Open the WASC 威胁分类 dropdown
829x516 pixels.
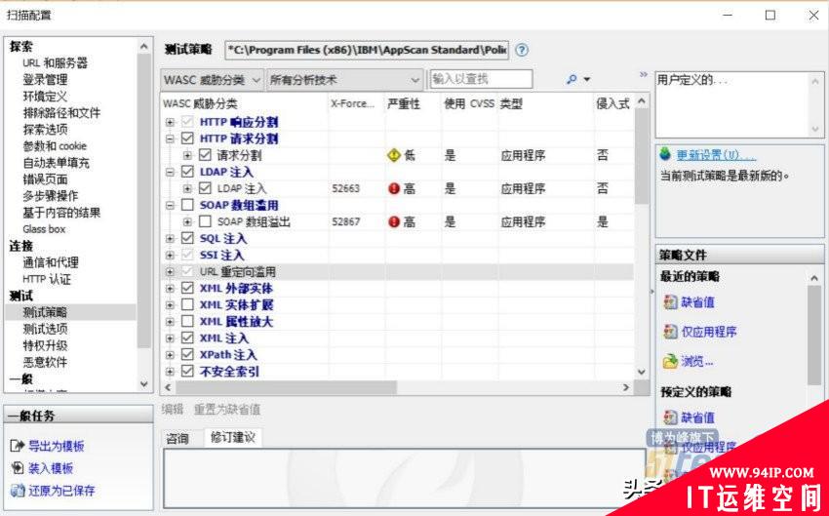coord(212,80)
